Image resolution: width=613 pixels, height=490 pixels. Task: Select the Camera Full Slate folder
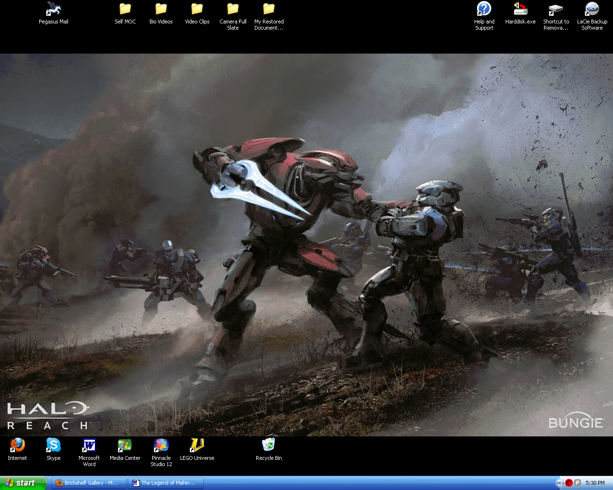[x=233, y=10]
